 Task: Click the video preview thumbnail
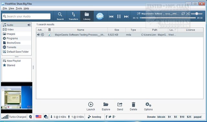[16, 97]
